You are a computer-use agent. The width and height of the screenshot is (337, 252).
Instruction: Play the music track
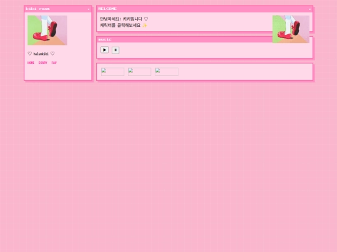coord(104,50)
